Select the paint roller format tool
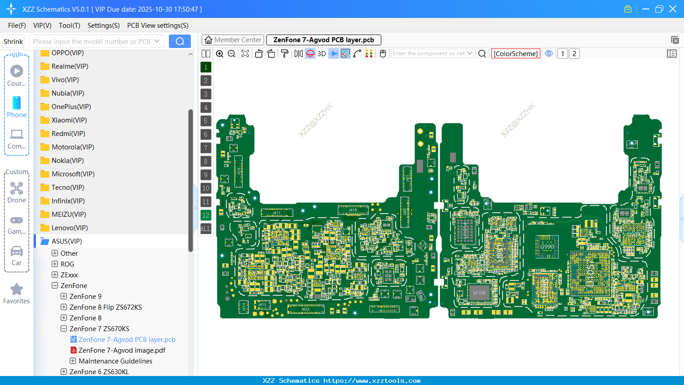Screen dimensions: 684x385 [x=285, y=54]
